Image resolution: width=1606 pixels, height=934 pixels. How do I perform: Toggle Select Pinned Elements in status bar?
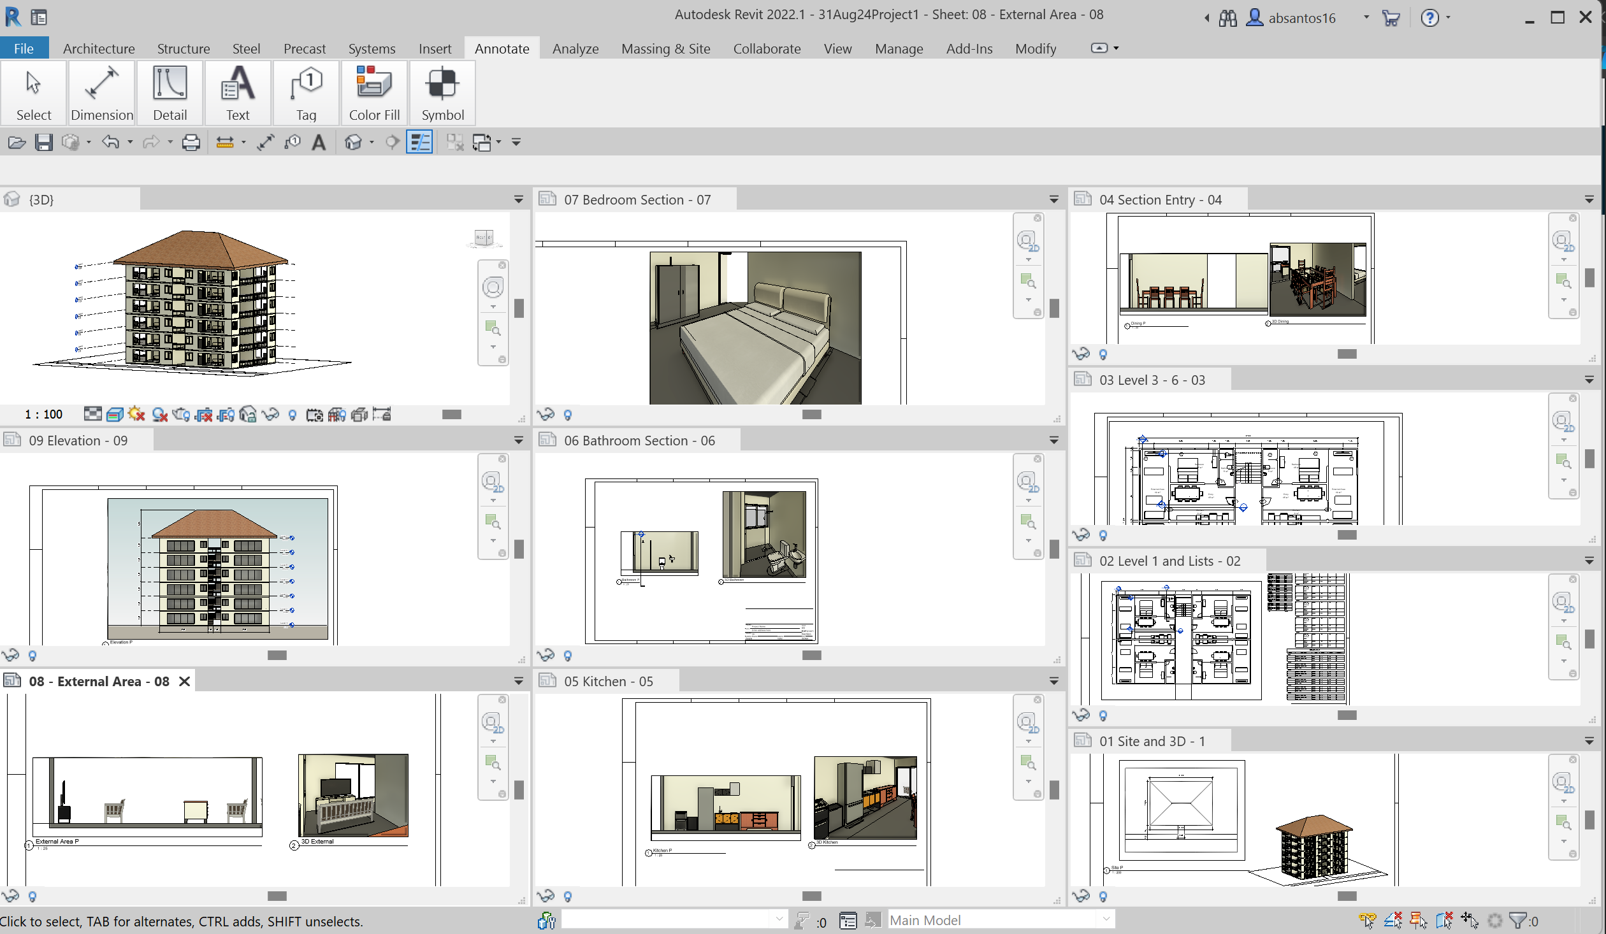pos(1419,921)
